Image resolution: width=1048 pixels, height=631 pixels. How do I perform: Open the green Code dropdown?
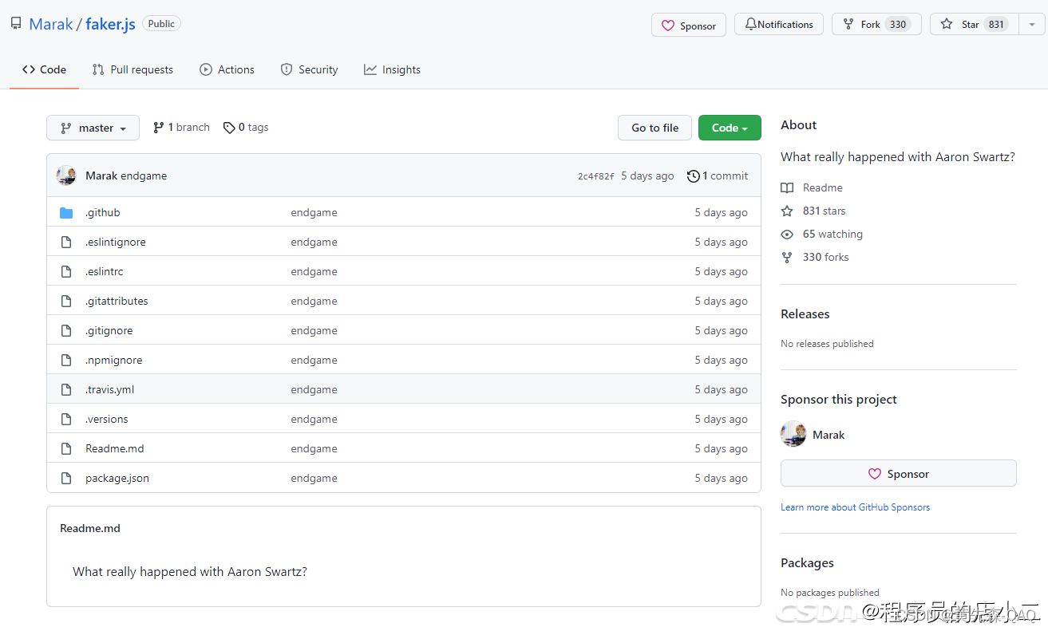pyautogui.click(x=730, y=128)
